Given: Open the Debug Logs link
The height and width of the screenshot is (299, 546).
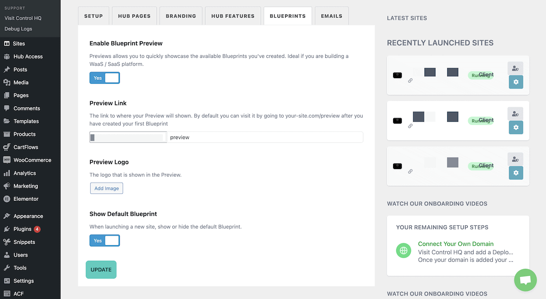Looking at the screenshot, I should [18, 29].
